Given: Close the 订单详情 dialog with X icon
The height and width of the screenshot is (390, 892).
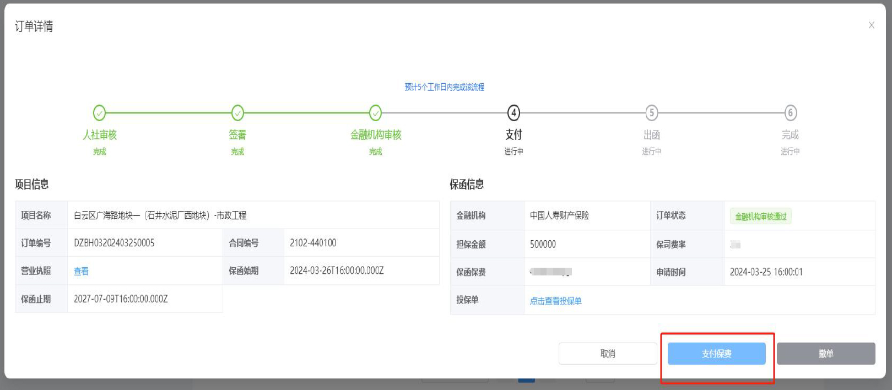Looking at the screenshot, I should [x=872, y=25].
